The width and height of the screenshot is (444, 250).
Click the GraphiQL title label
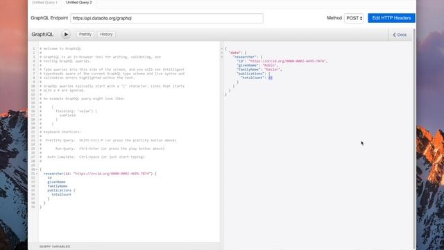click(42, 34)
